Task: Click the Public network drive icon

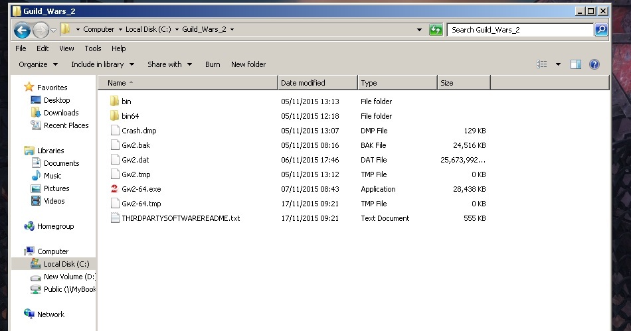Action: (36, 289)
